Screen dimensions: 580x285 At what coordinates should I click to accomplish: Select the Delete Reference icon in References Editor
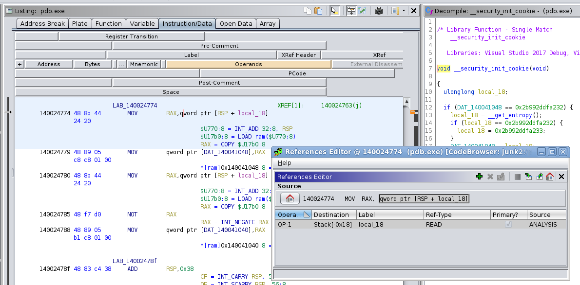tap(490, 176)
